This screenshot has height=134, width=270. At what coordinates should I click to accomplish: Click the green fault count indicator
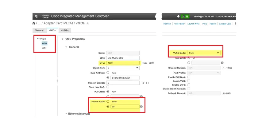[x=185, y=17]
